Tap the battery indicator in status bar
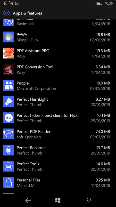Screen dimensions: 116x207 point(100,3)
